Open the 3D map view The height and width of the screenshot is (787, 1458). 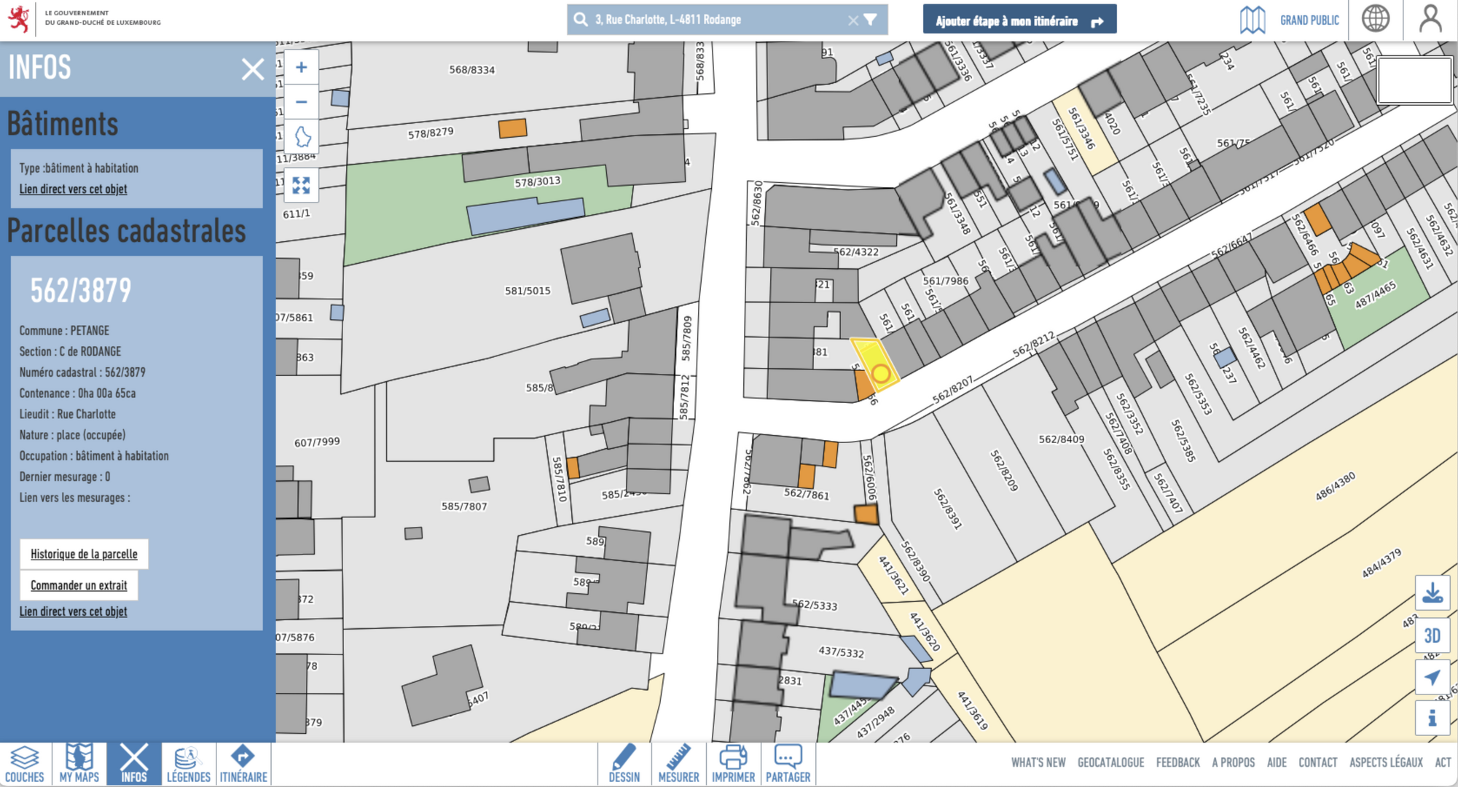(x=1432, y=635)
